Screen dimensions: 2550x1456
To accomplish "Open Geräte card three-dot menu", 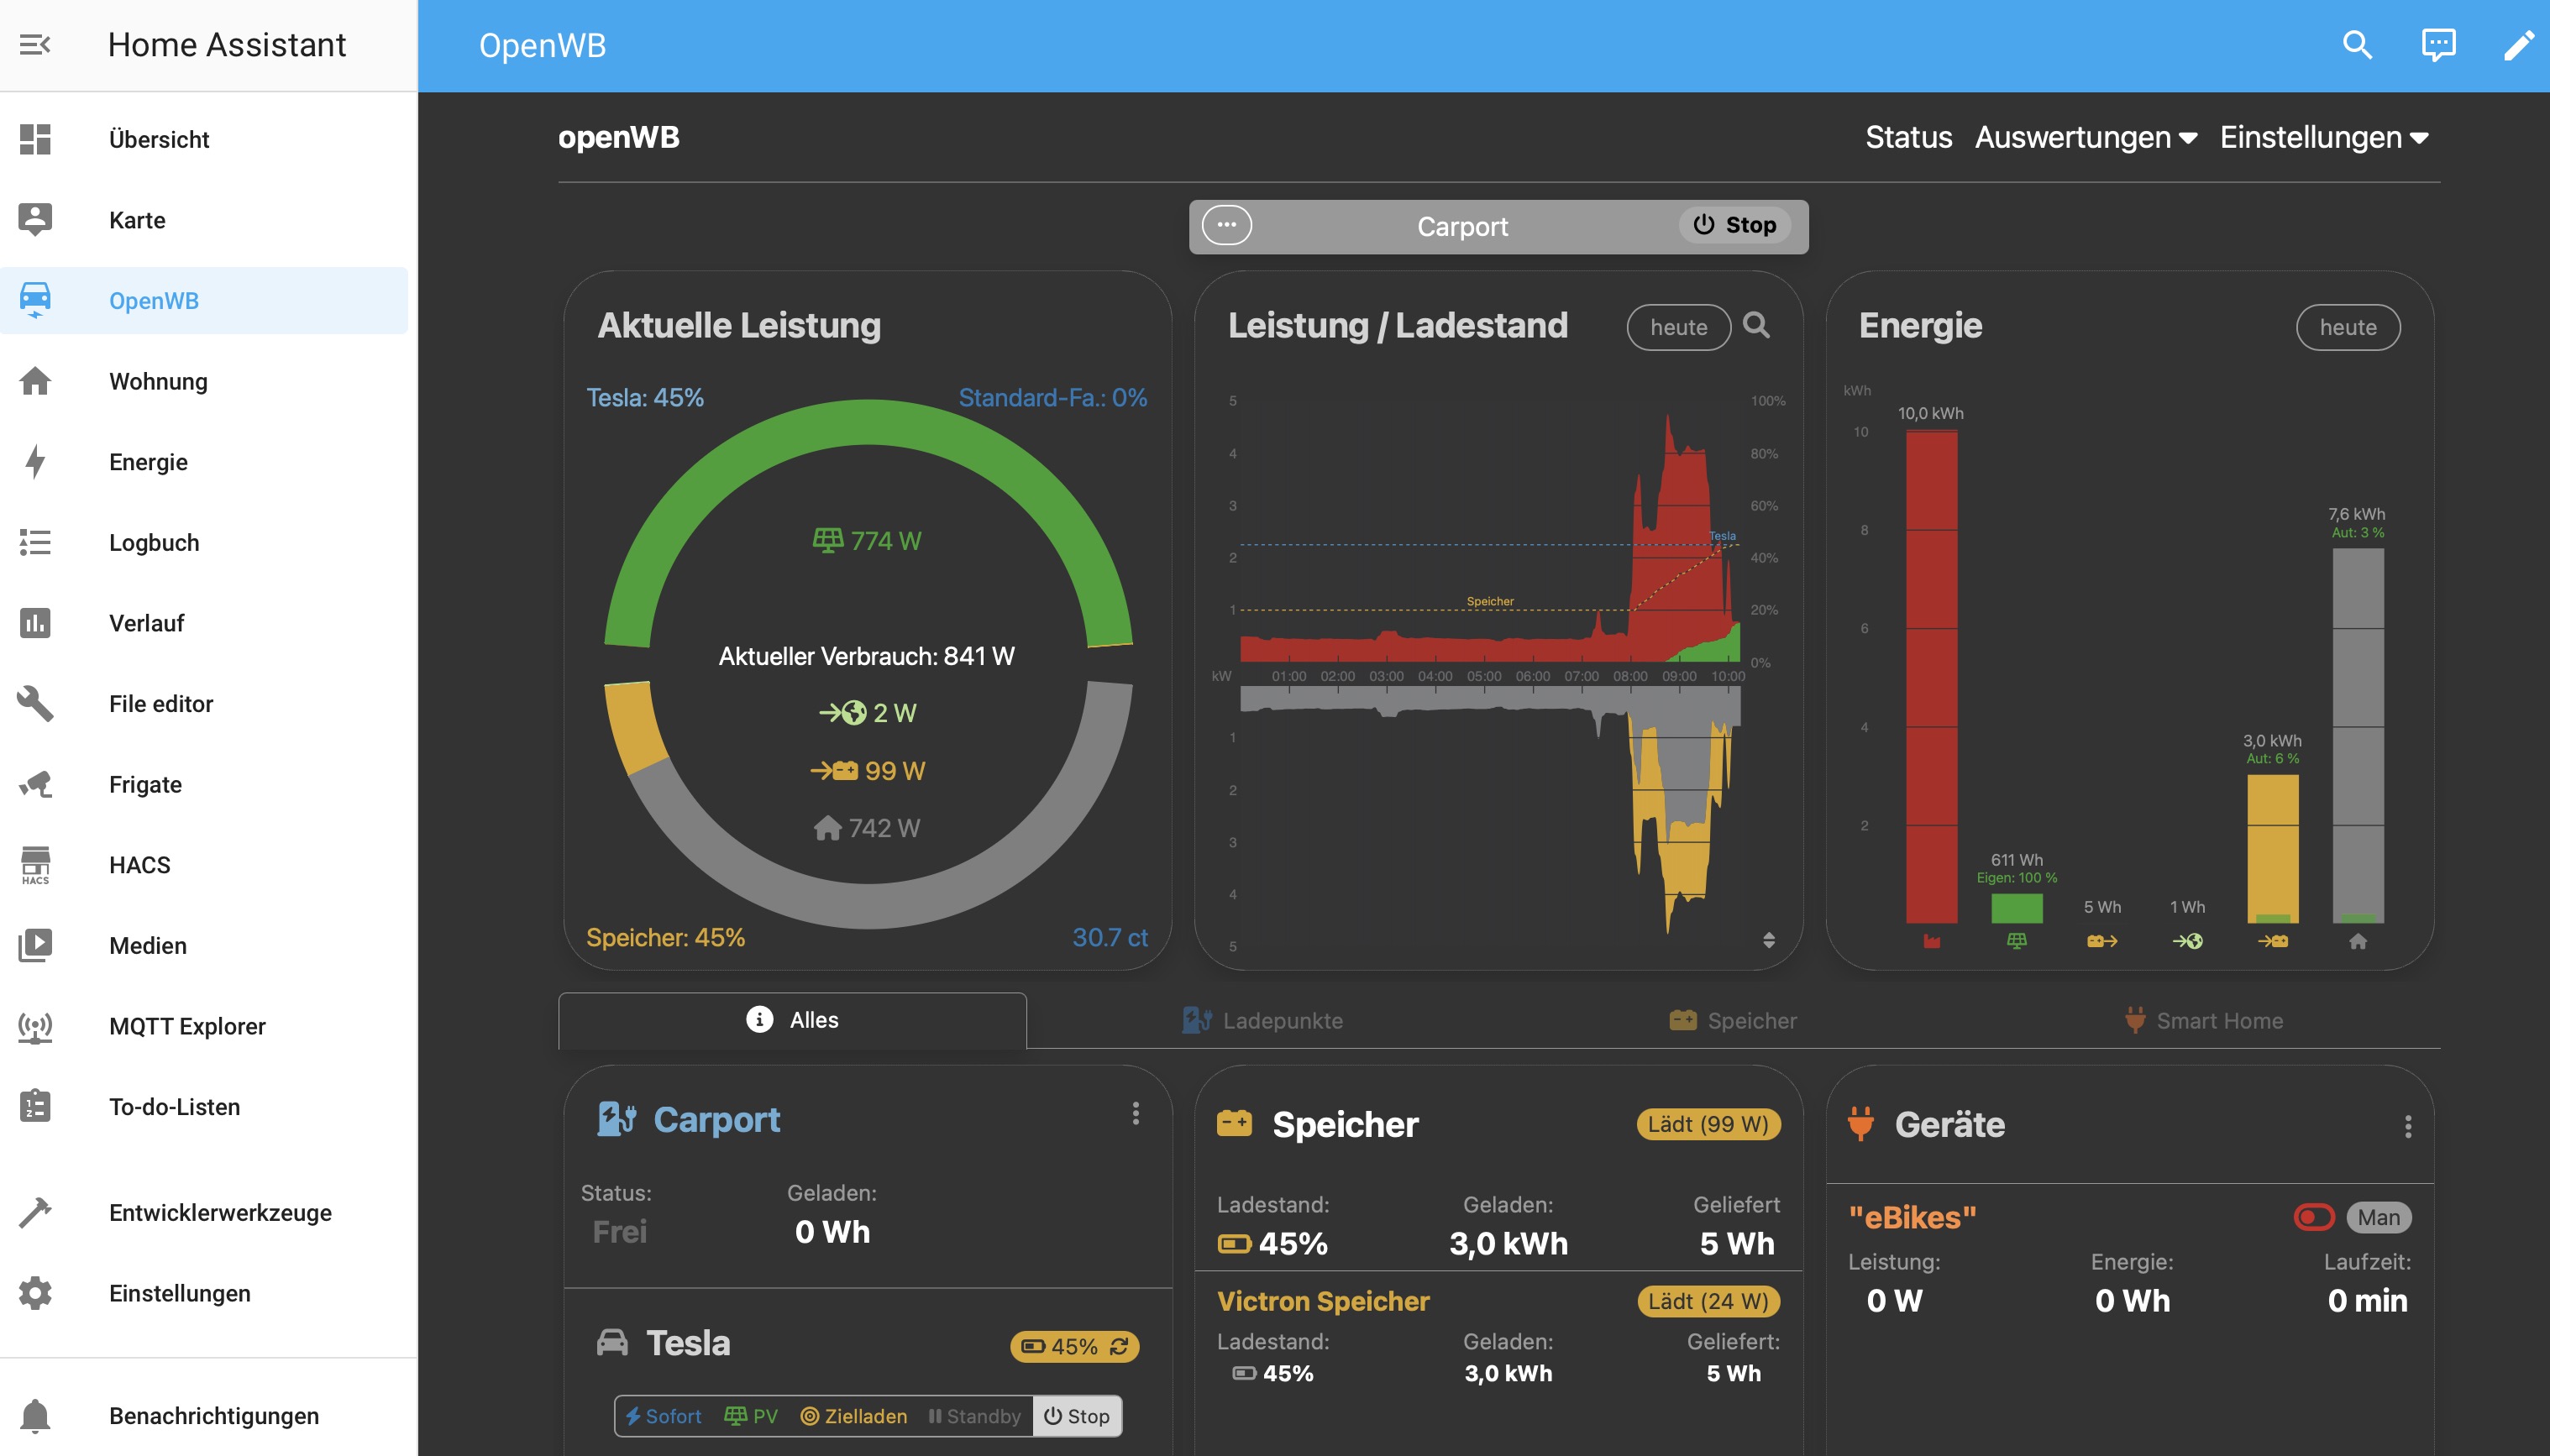I will click(2407, 1127).
